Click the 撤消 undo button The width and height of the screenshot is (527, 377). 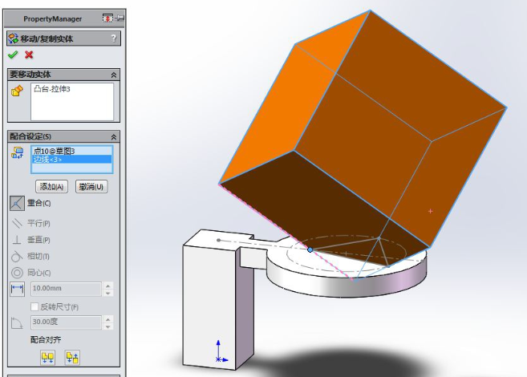[x=91, y=186]
